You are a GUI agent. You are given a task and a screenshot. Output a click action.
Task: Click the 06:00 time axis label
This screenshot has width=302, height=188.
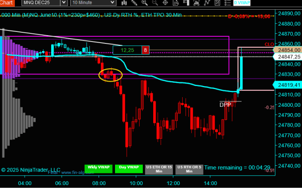(x=62, y=183)
